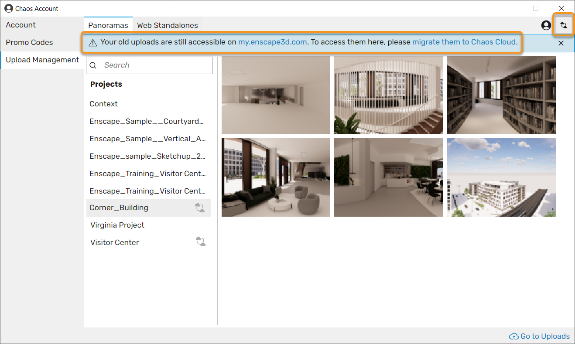
Task: Select the Virginia Project entry
Action: 149,225
